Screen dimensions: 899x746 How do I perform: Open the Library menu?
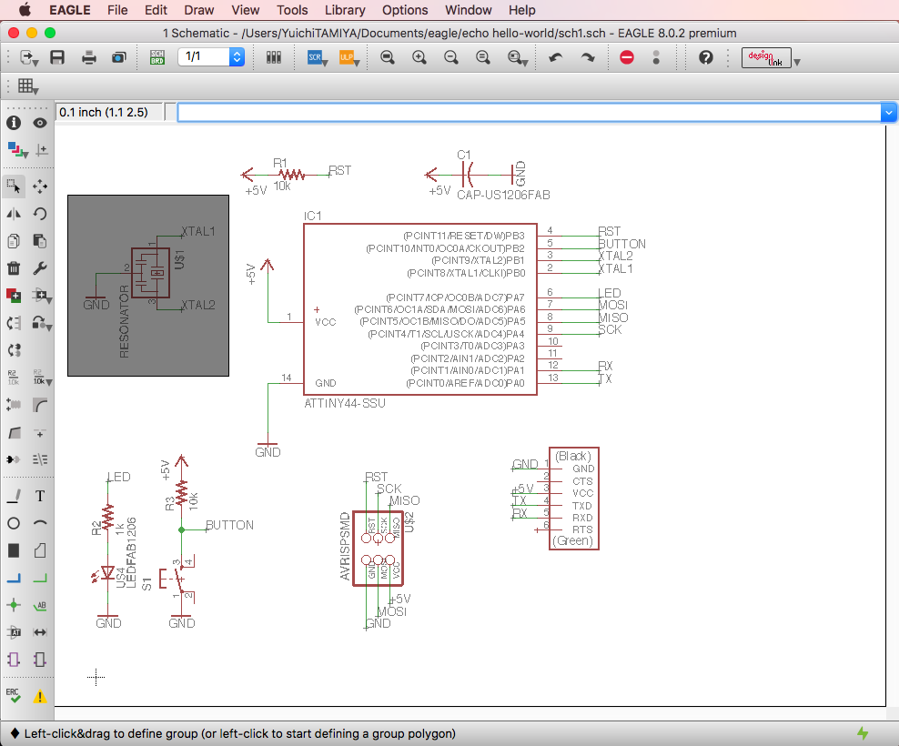pos(345,10)
